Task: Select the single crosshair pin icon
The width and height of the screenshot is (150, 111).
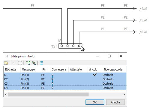Action: coord(14,63)
